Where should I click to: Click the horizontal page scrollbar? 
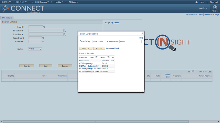point(96,122)
